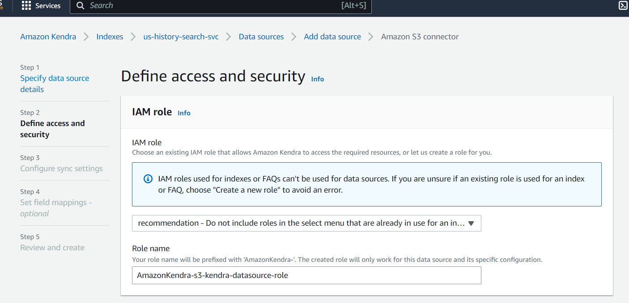Click chevron between Indexes and us-history-search-svc
This screenshot has width=629, height=303.
(133, 37)
